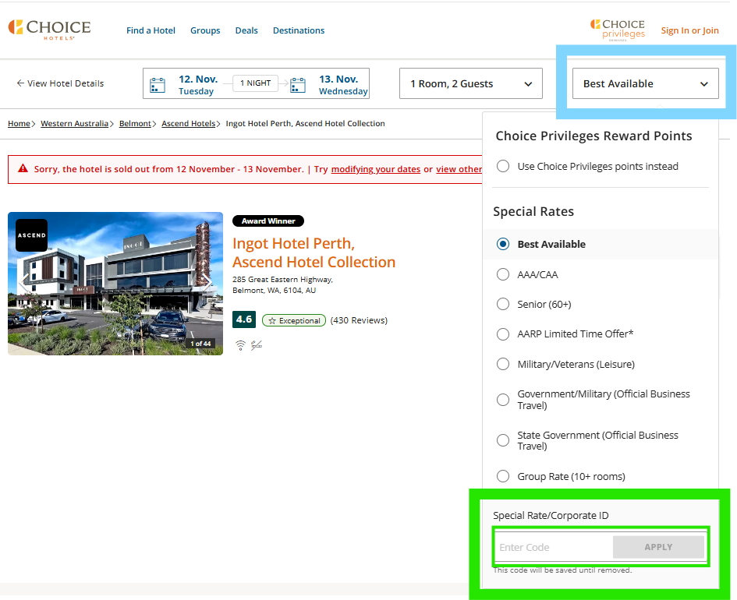Click the Exceptional rating badge
737x600 pixels.
coord(294,321)
